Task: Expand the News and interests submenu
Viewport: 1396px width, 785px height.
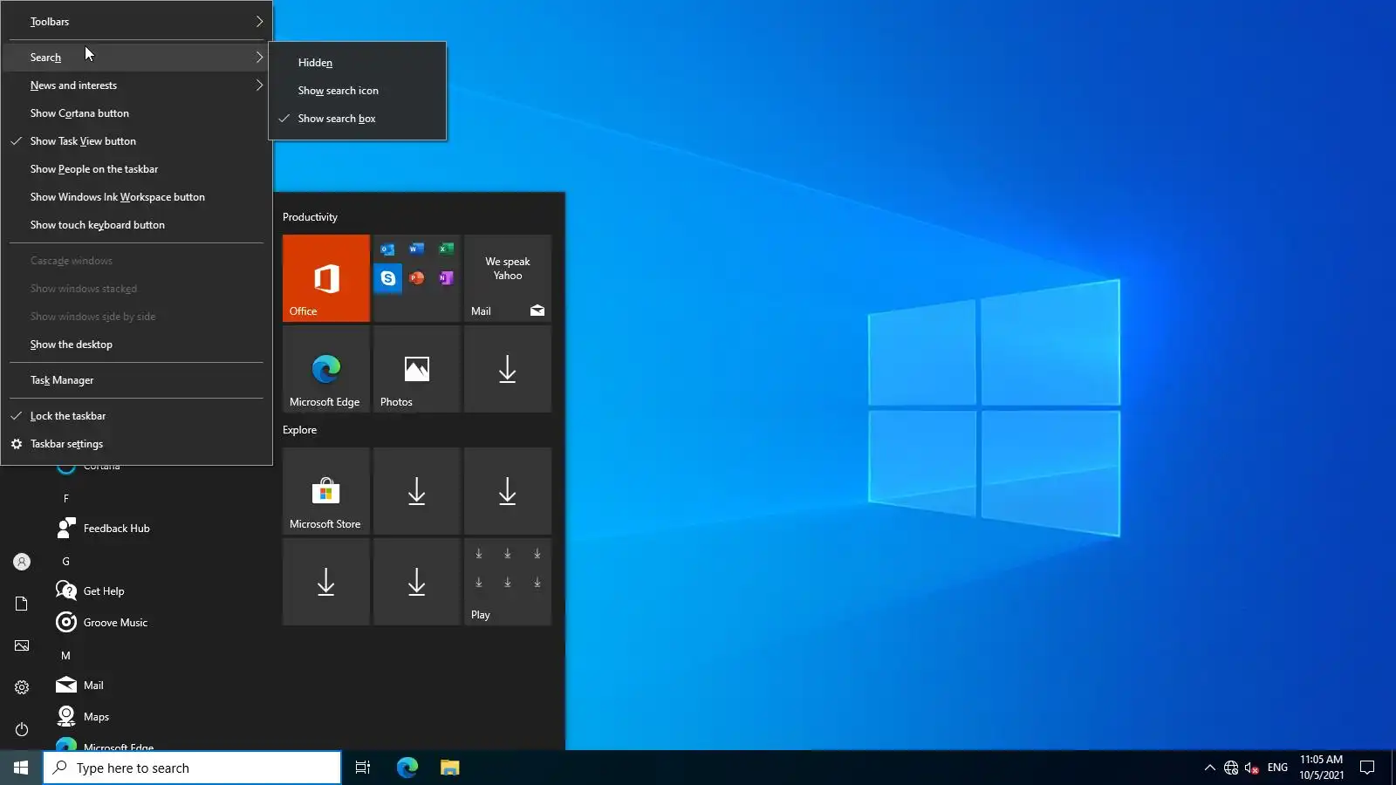Action: click(x=136, y=85)
